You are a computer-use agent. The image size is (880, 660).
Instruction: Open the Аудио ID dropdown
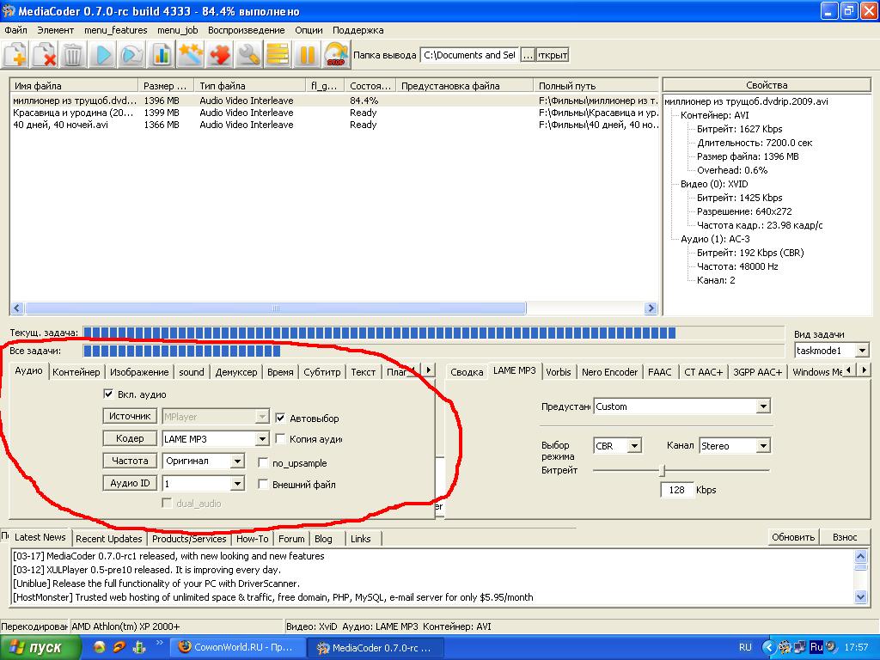tap(237, 483)
